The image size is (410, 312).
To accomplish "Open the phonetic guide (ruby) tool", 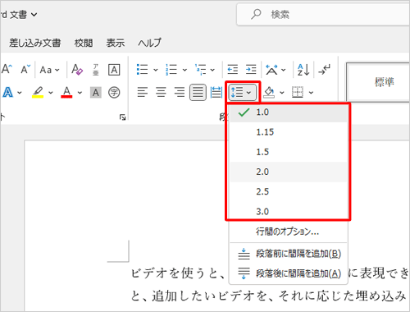I will point(96,70).
